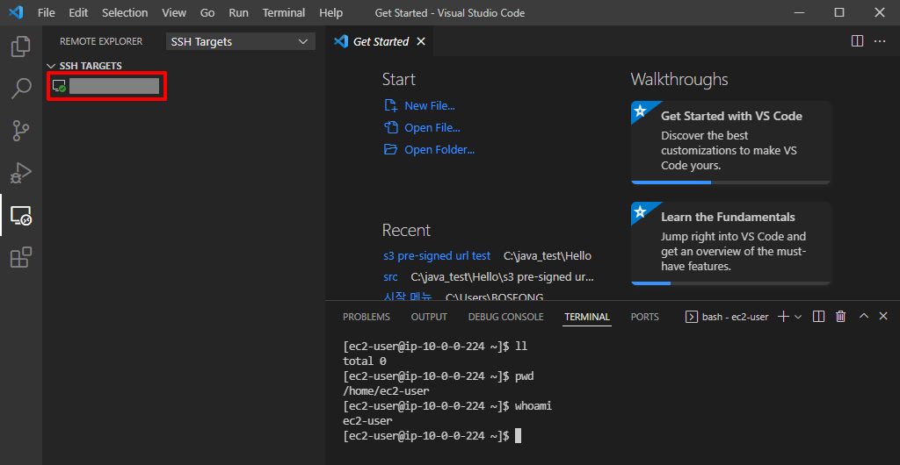The height and width of the screenshot is (465, 900).
Task: Click the 'Walkthroughs' heading
Action: (x=679, y=80)
